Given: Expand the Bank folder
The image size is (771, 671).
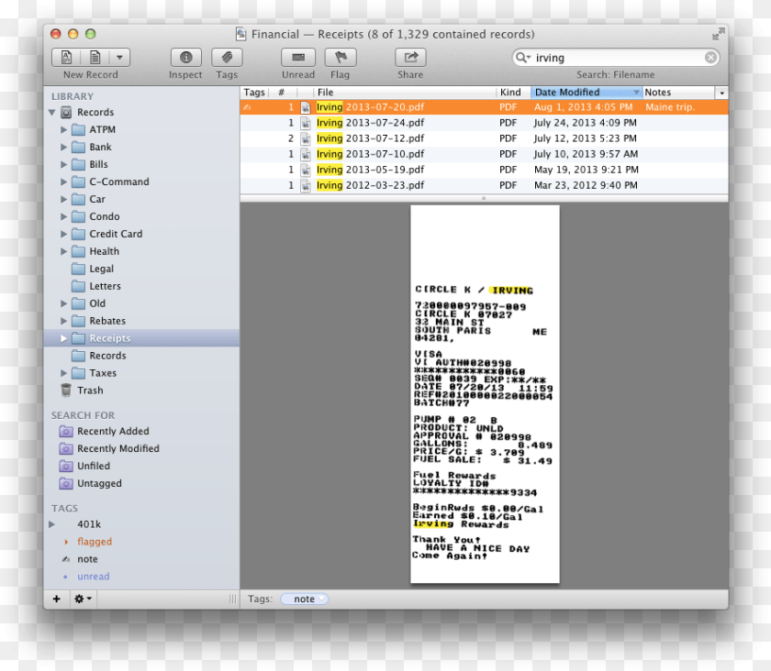Looking at the screenshot, I should coord(63,147).
